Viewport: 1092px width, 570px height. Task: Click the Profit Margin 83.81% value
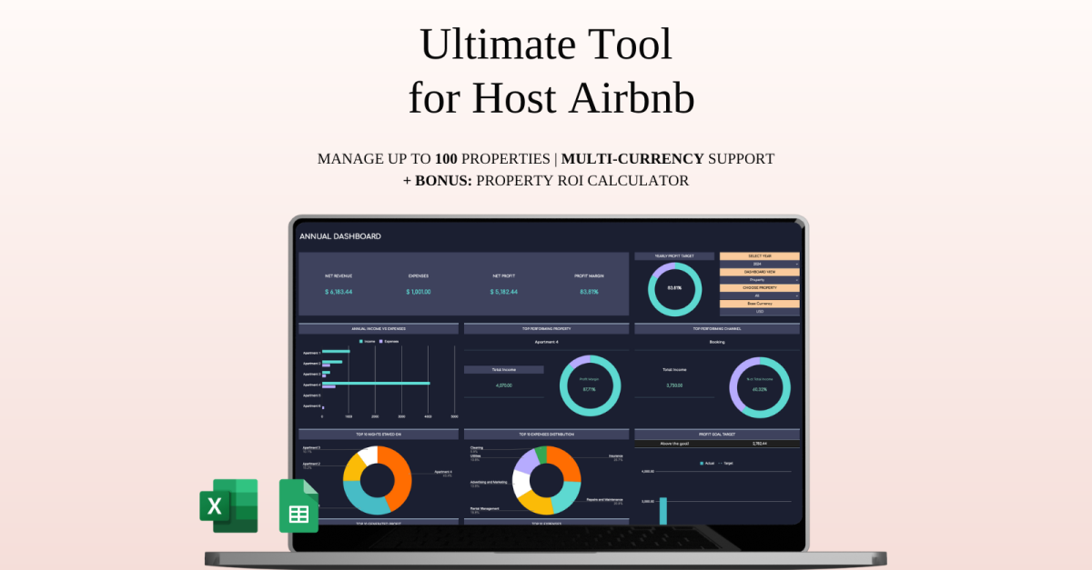pyautogui.click(x=590, y=292)
